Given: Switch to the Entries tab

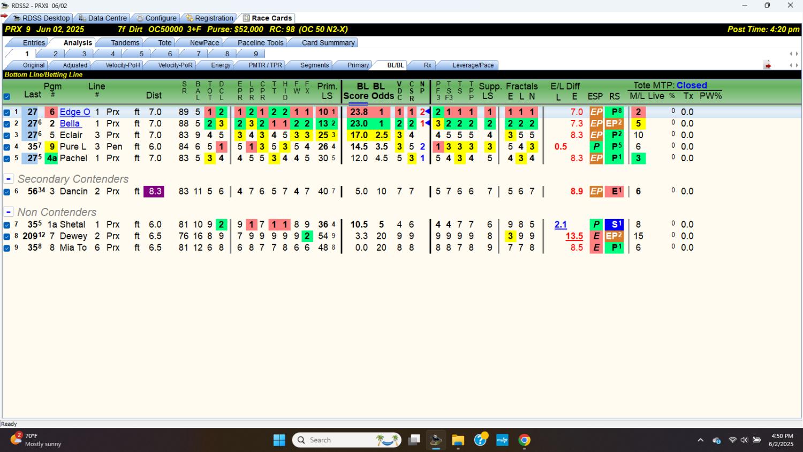Looking at the screenshot, I should click(x=34, y=43).
